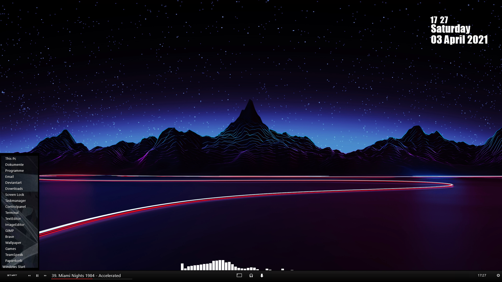Pause the playing song
The height and width of the screenshot is (282, 502).
click(x=37, y=275)
